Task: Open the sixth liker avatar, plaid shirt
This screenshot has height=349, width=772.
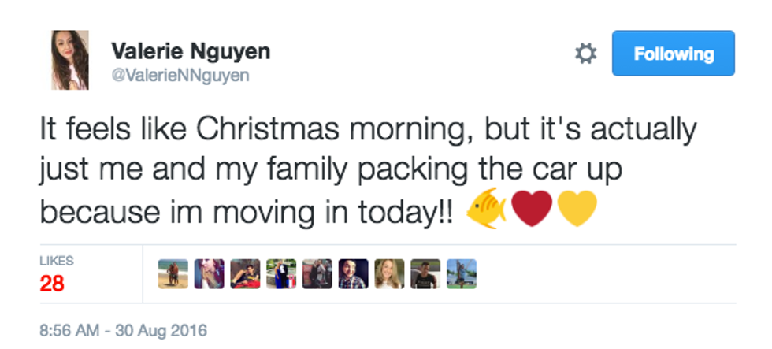Action: tap(353, 274)
